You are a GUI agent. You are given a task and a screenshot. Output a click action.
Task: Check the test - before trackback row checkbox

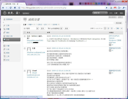[x=25, y=36]
